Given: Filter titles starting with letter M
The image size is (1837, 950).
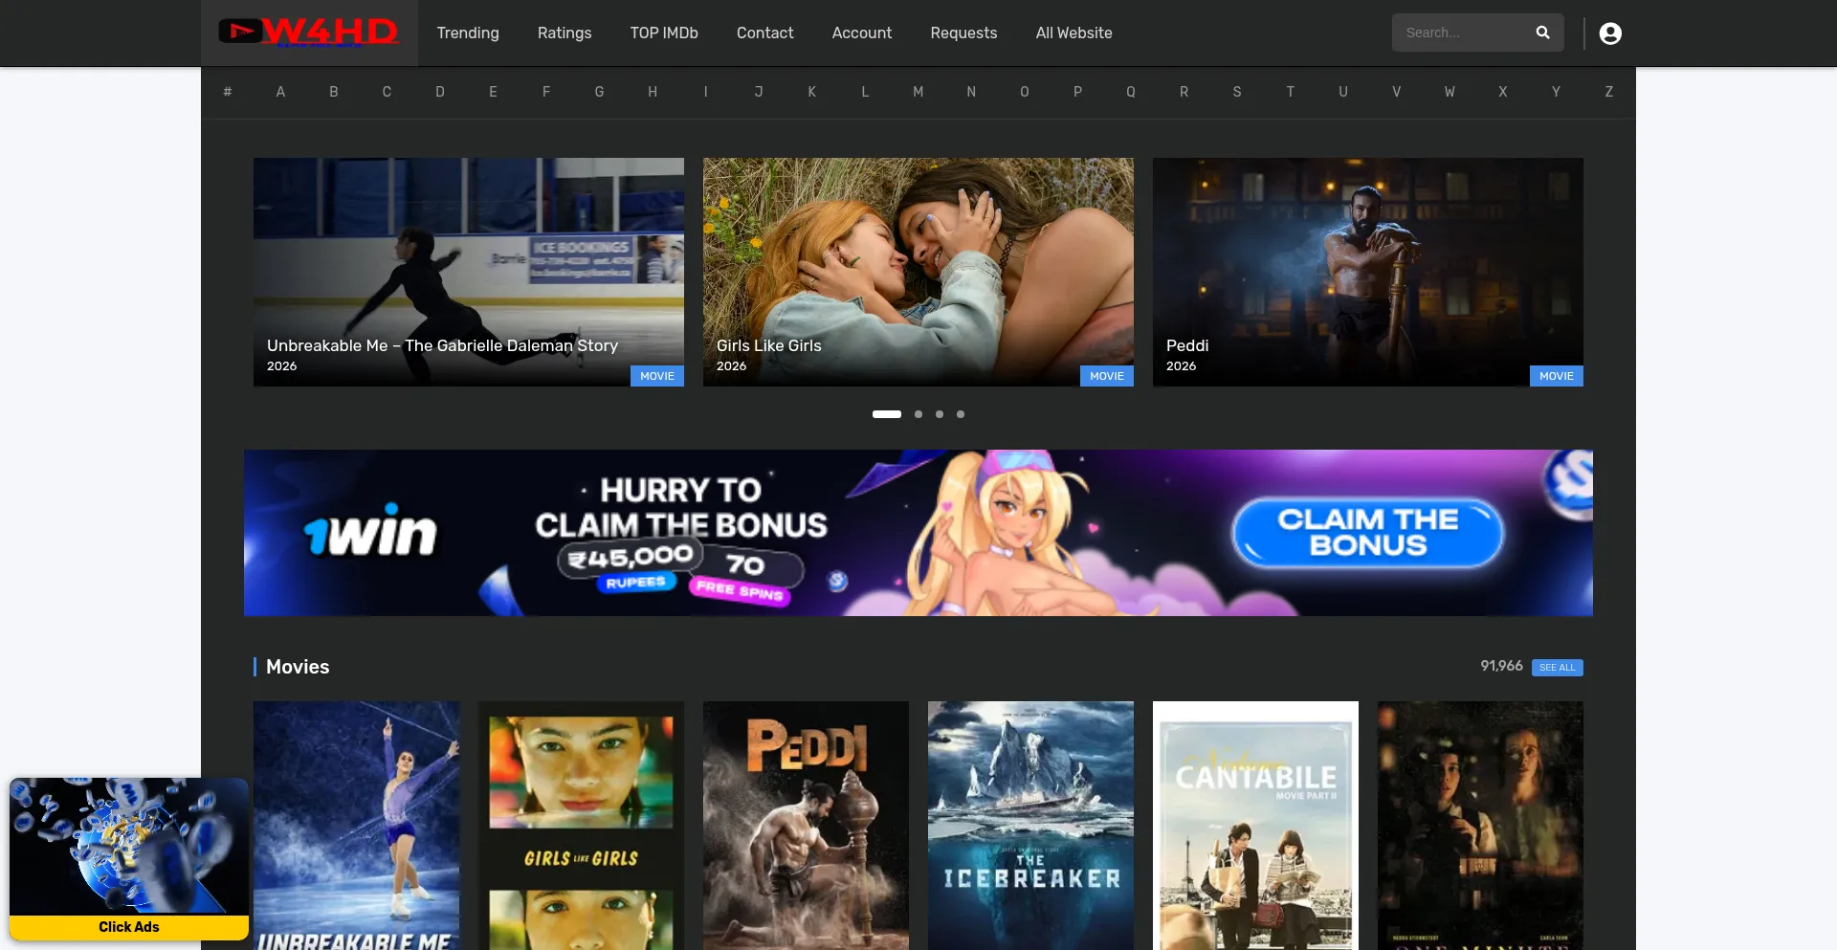Looking at the screenshot, I should (x=918, y=92).
